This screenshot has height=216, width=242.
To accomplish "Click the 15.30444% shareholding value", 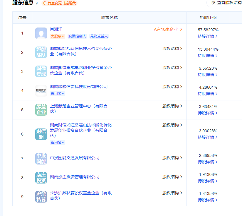I will click(x=208, y=49).
